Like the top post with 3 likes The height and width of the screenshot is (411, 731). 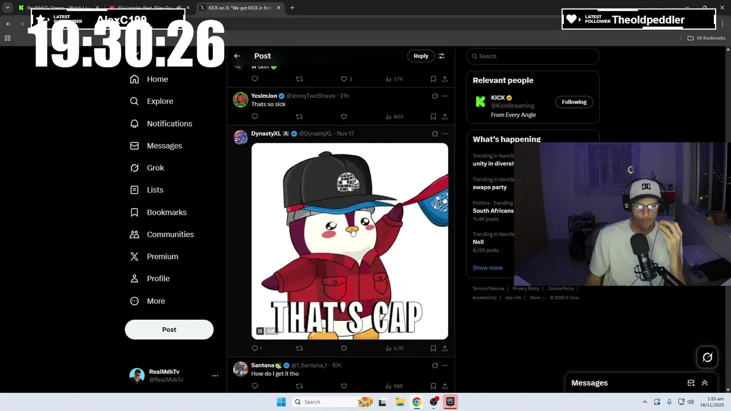tap(346, 79)
